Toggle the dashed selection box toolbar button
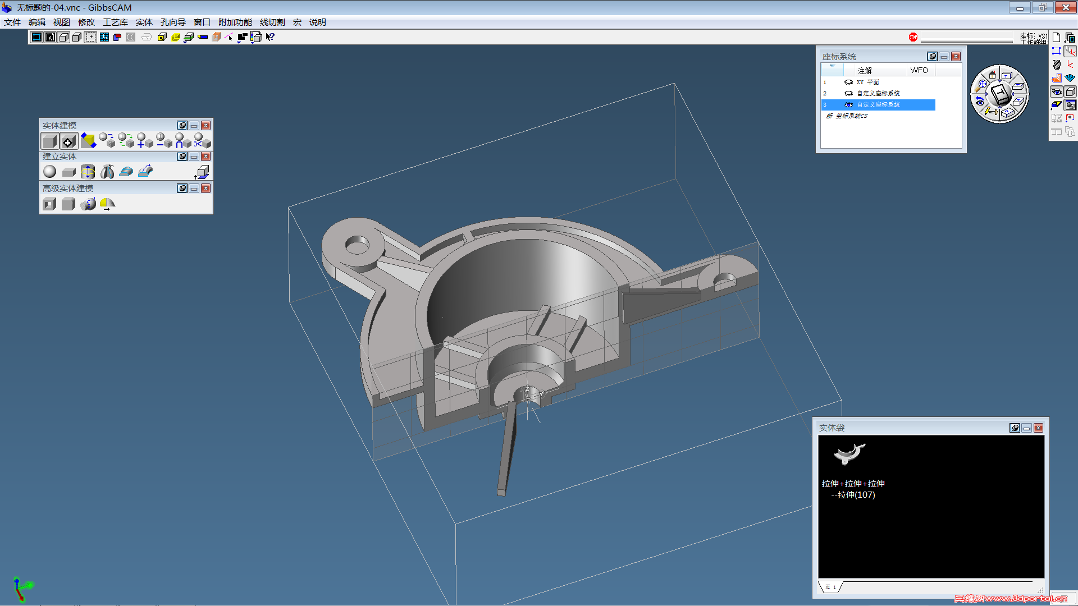This screenshot has width=1078, height=606. coord(90,37)
